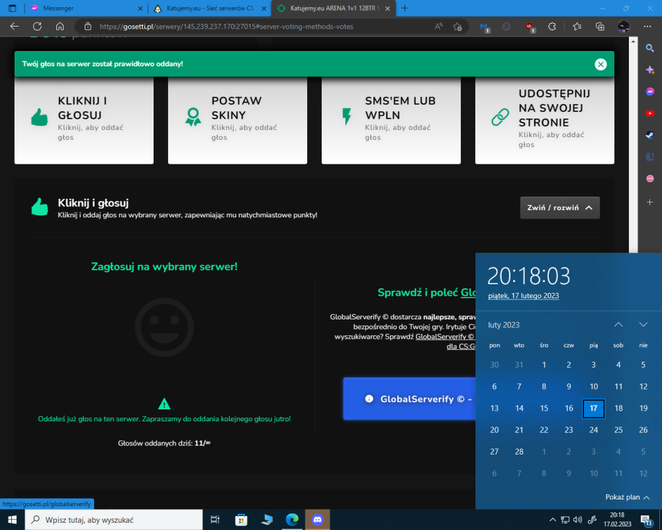The height and width of the screenshot is (530, 662).
Task: Dismiss the green vote success banner
Action: (x=600, y=64)
